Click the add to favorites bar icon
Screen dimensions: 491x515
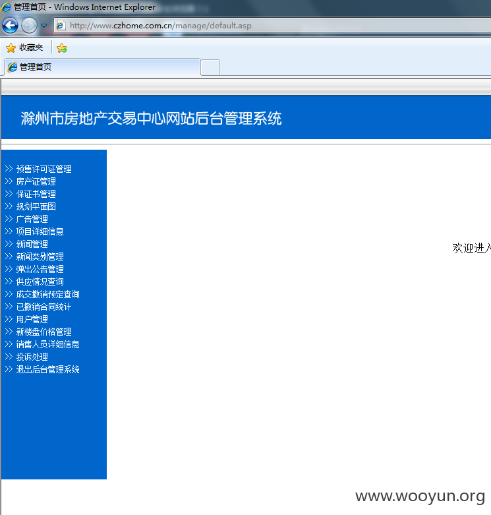(62, 48)
